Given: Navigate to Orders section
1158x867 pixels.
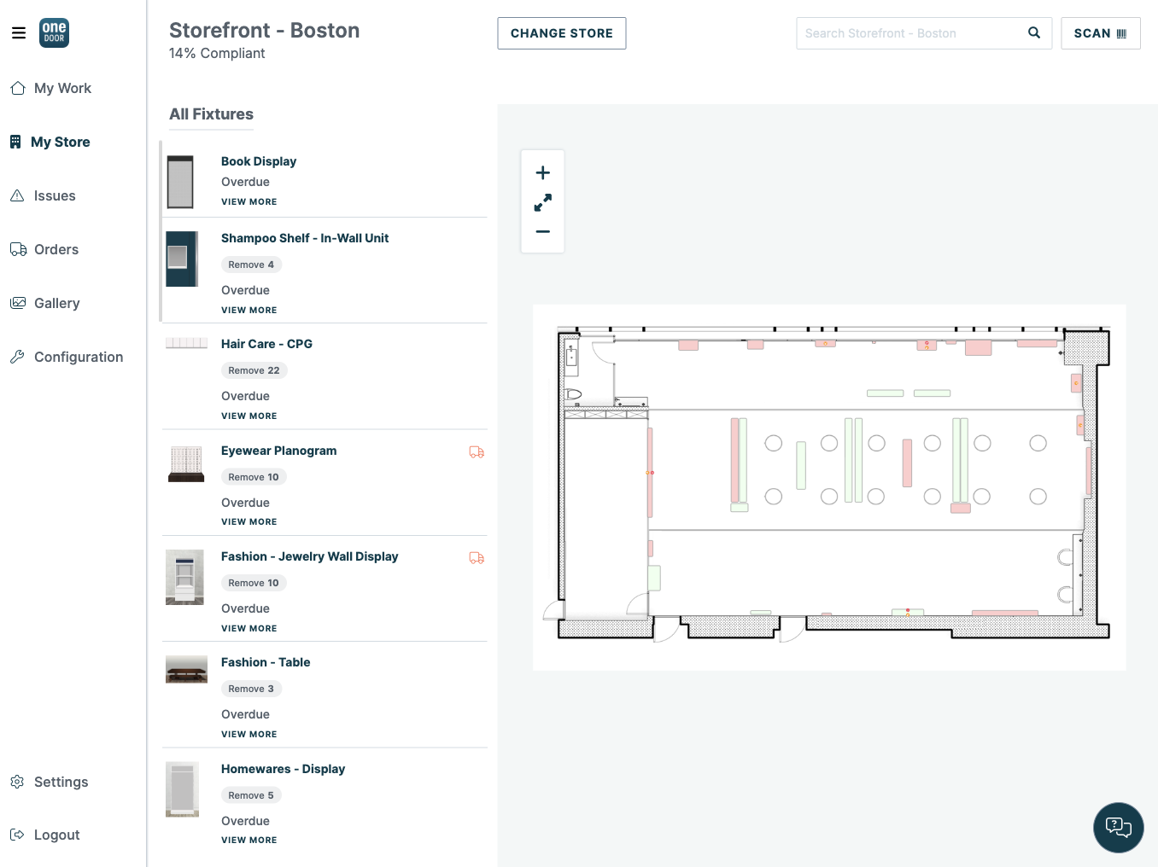Looking at the screenshot, I should pyautogui.click(x=56, y=249).
